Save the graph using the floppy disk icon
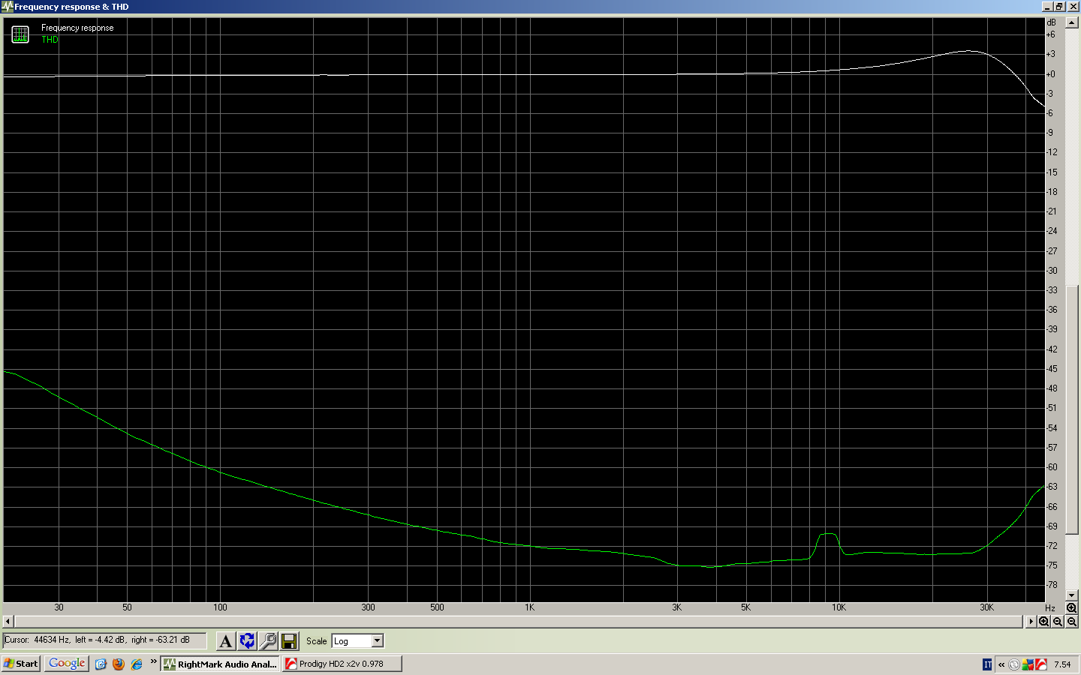1081x675 pixels. tap(289, 640)
